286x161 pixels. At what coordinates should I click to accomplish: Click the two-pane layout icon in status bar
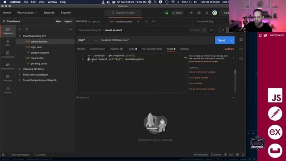click(237, 155)
